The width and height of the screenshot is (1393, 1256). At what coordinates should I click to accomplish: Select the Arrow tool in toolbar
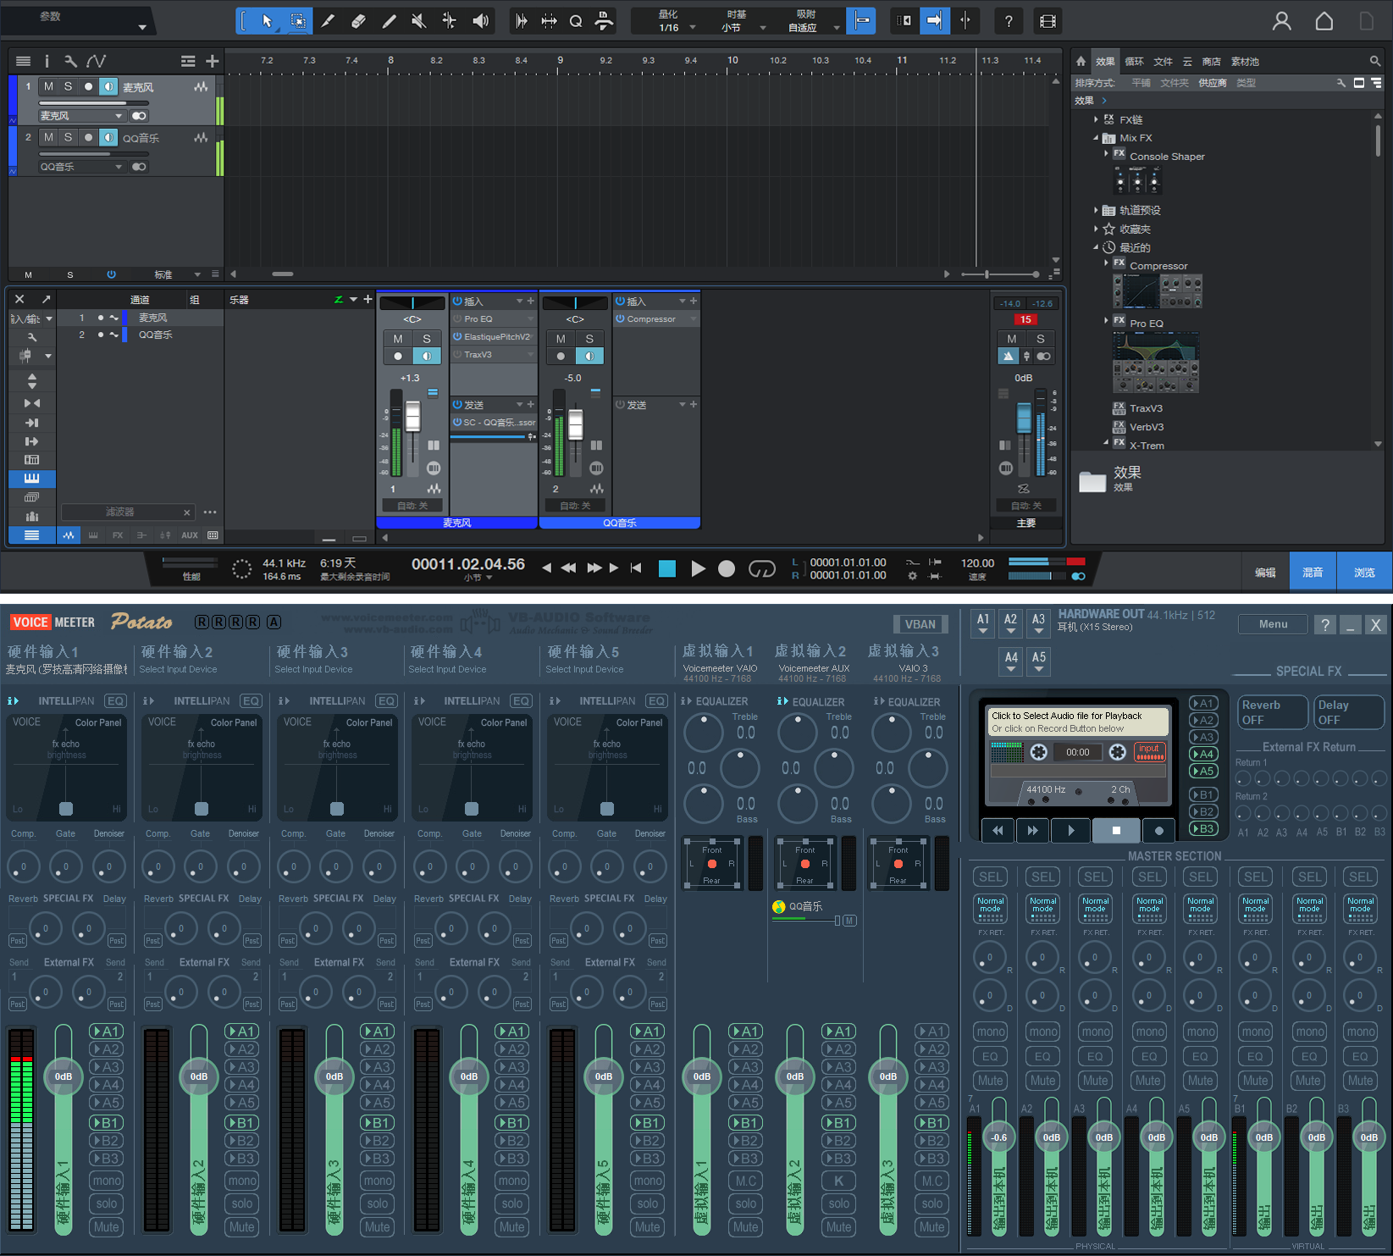click(267, 21)
